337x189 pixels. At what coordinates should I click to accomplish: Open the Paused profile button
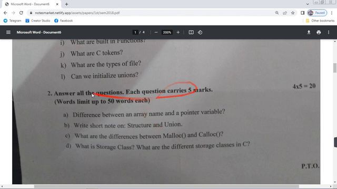pos(317,13)
